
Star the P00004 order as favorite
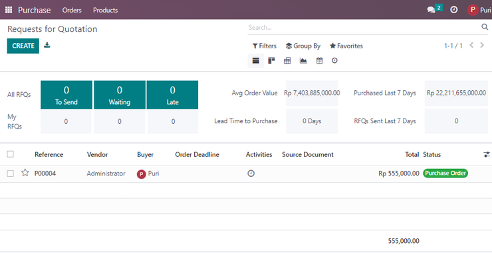click(25, 173)
